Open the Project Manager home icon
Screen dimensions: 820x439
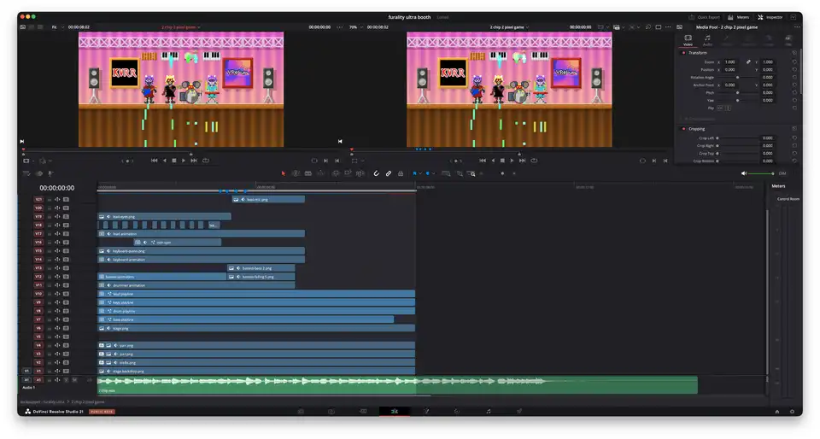pos(777,412)
